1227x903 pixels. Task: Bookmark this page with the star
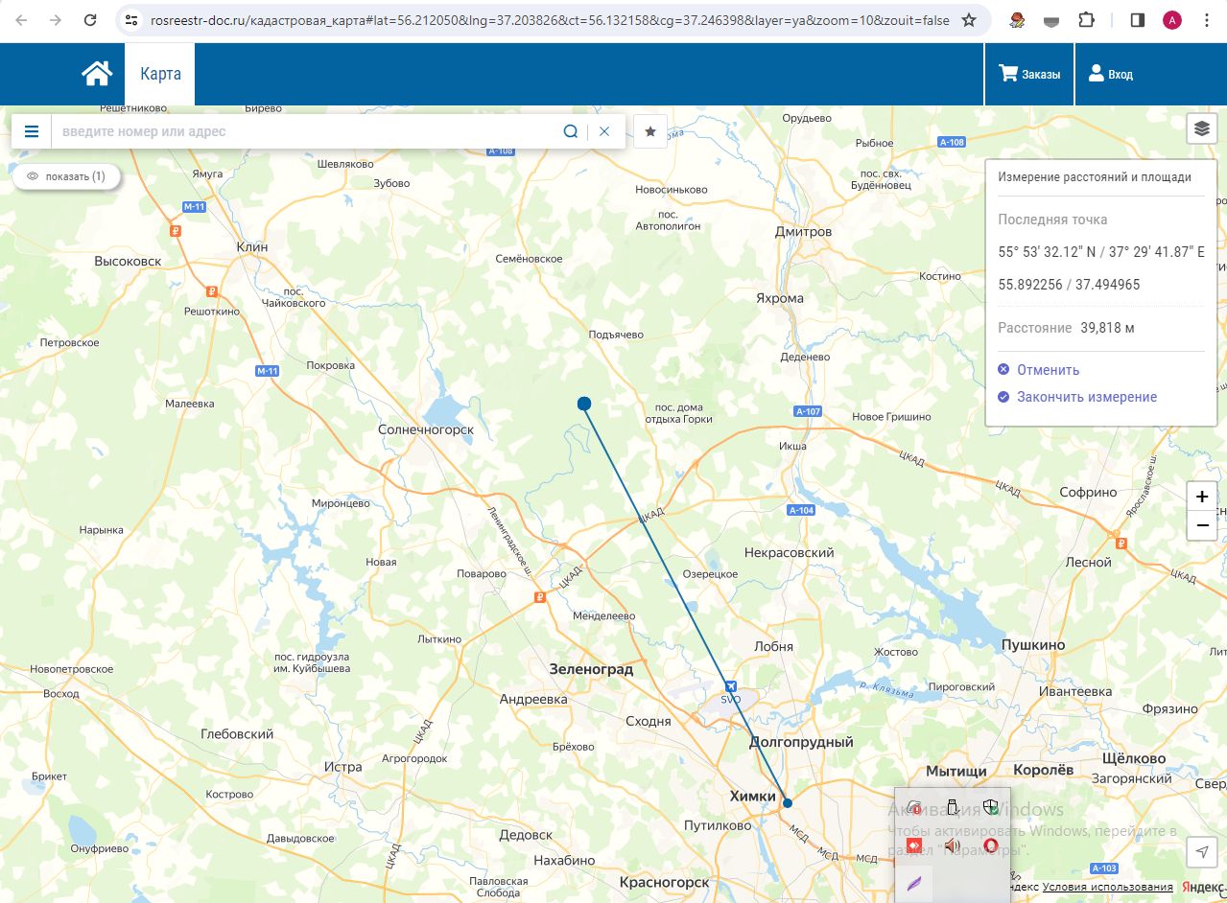pyautogui.click(x=969, y=20)
